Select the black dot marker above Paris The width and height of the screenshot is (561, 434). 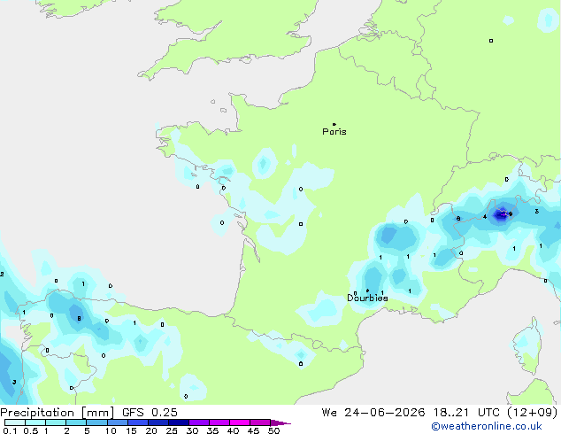[x=334, y=124]
